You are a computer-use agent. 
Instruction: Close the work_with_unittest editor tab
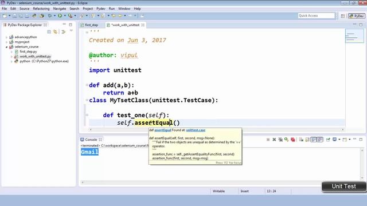click(x=143, y=25)
